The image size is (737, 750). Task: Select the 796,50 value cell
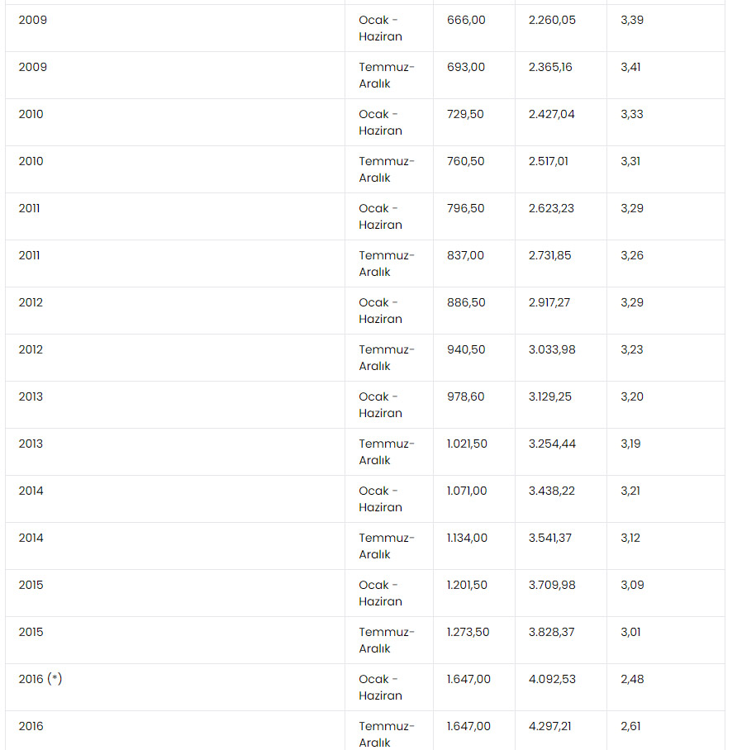click(x=465, y=208)
